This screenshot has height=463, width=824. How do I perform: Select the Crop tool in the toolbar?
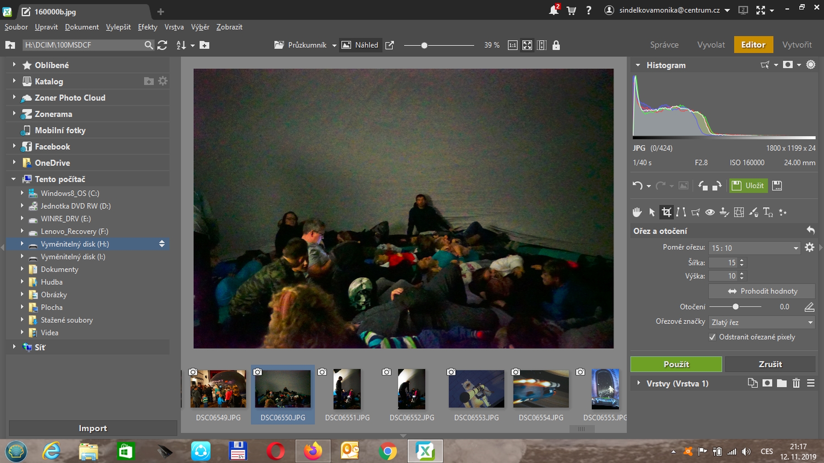(667, 212)
